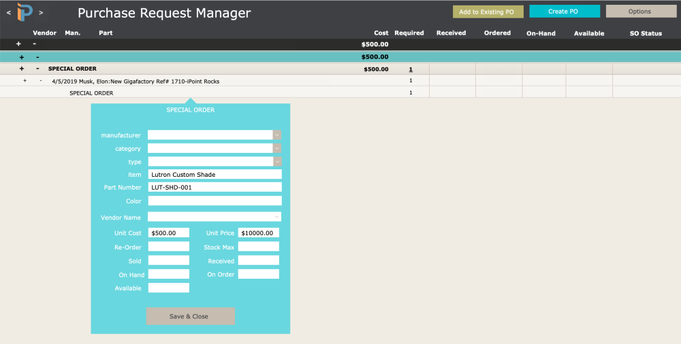
Task: Click the Part Number field LUT-SHD-001
Action: click(x=215, y=187)
